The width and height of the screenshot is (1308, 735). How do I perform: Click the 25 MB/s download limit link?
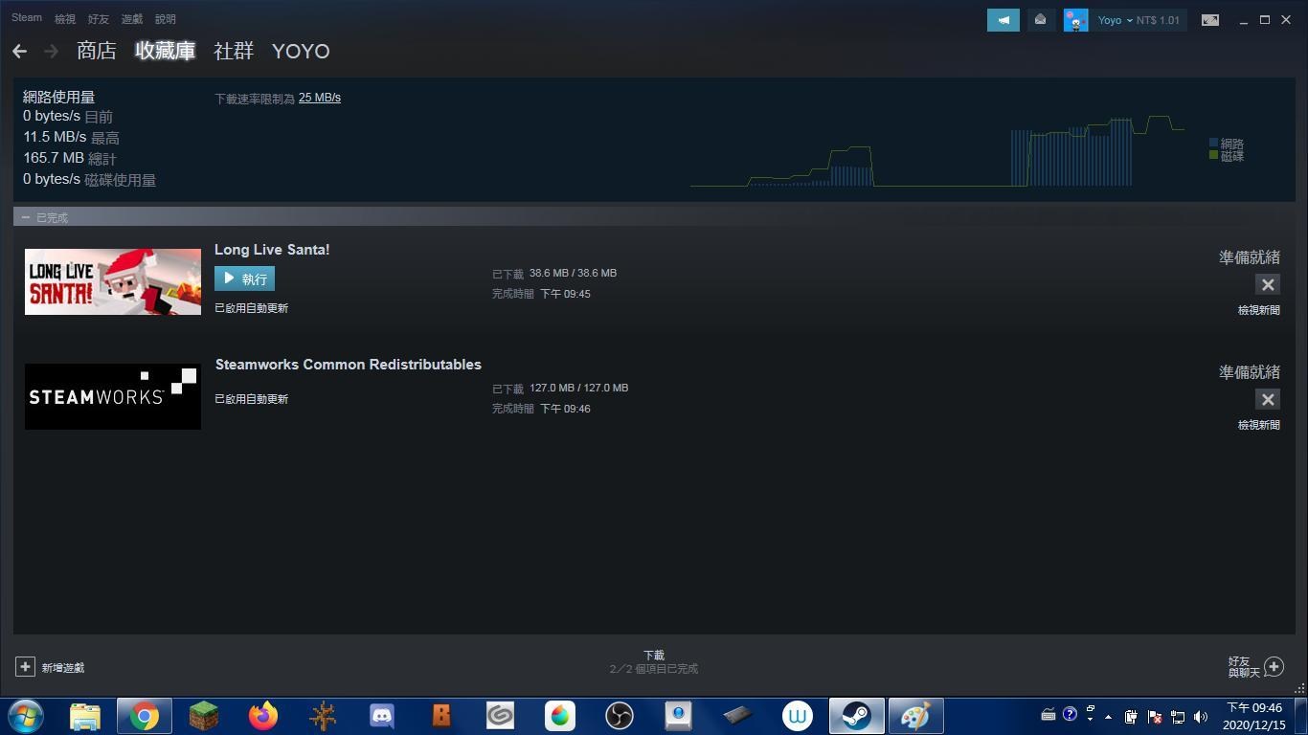pos(320,98)
